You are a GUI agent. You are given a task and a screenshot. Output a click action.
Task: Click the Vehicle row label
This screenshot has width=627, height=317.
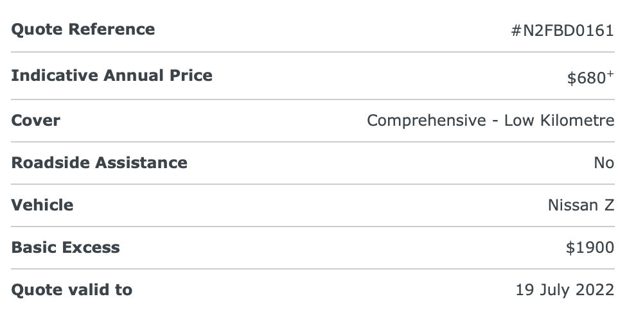coord(42,205)
